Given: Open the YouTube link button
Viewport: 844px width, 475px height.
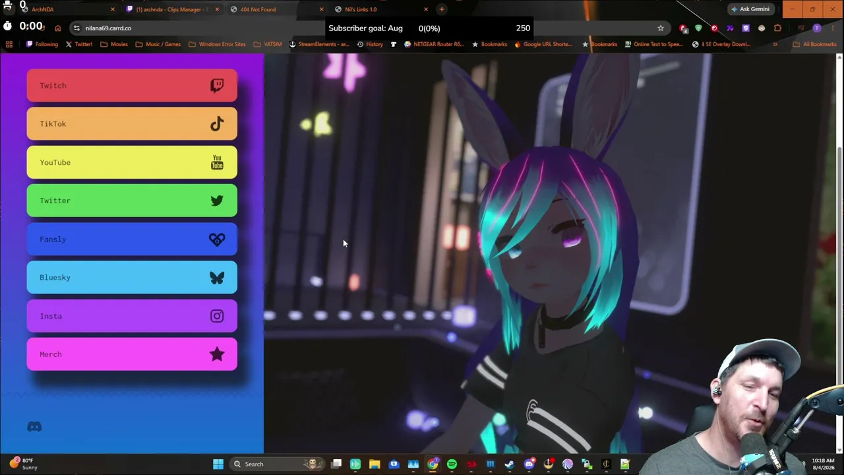Looking at the screenshot, I should click(132, 162).
